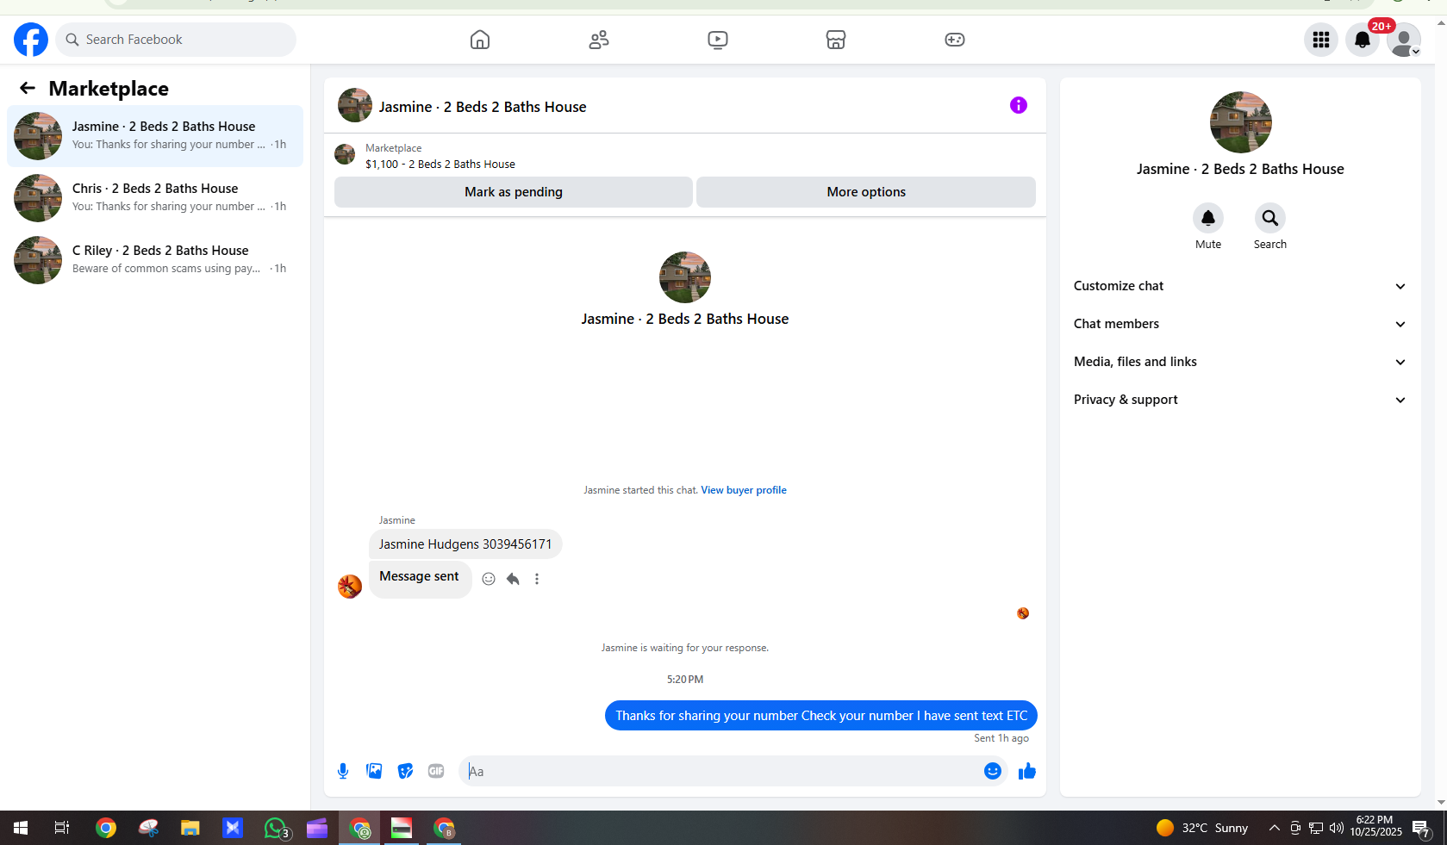
Task: Open the Notifications bell with 20+ badge
Action: [1363, 40]
